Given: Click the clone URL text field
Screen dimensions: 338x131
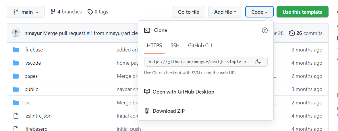Looking at the screenshot, I should point(198,62).
